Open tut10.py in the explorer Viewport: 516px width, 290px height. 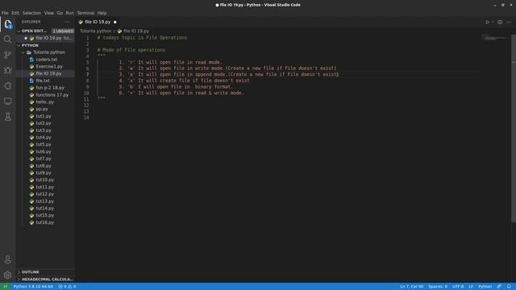(45, 180)
